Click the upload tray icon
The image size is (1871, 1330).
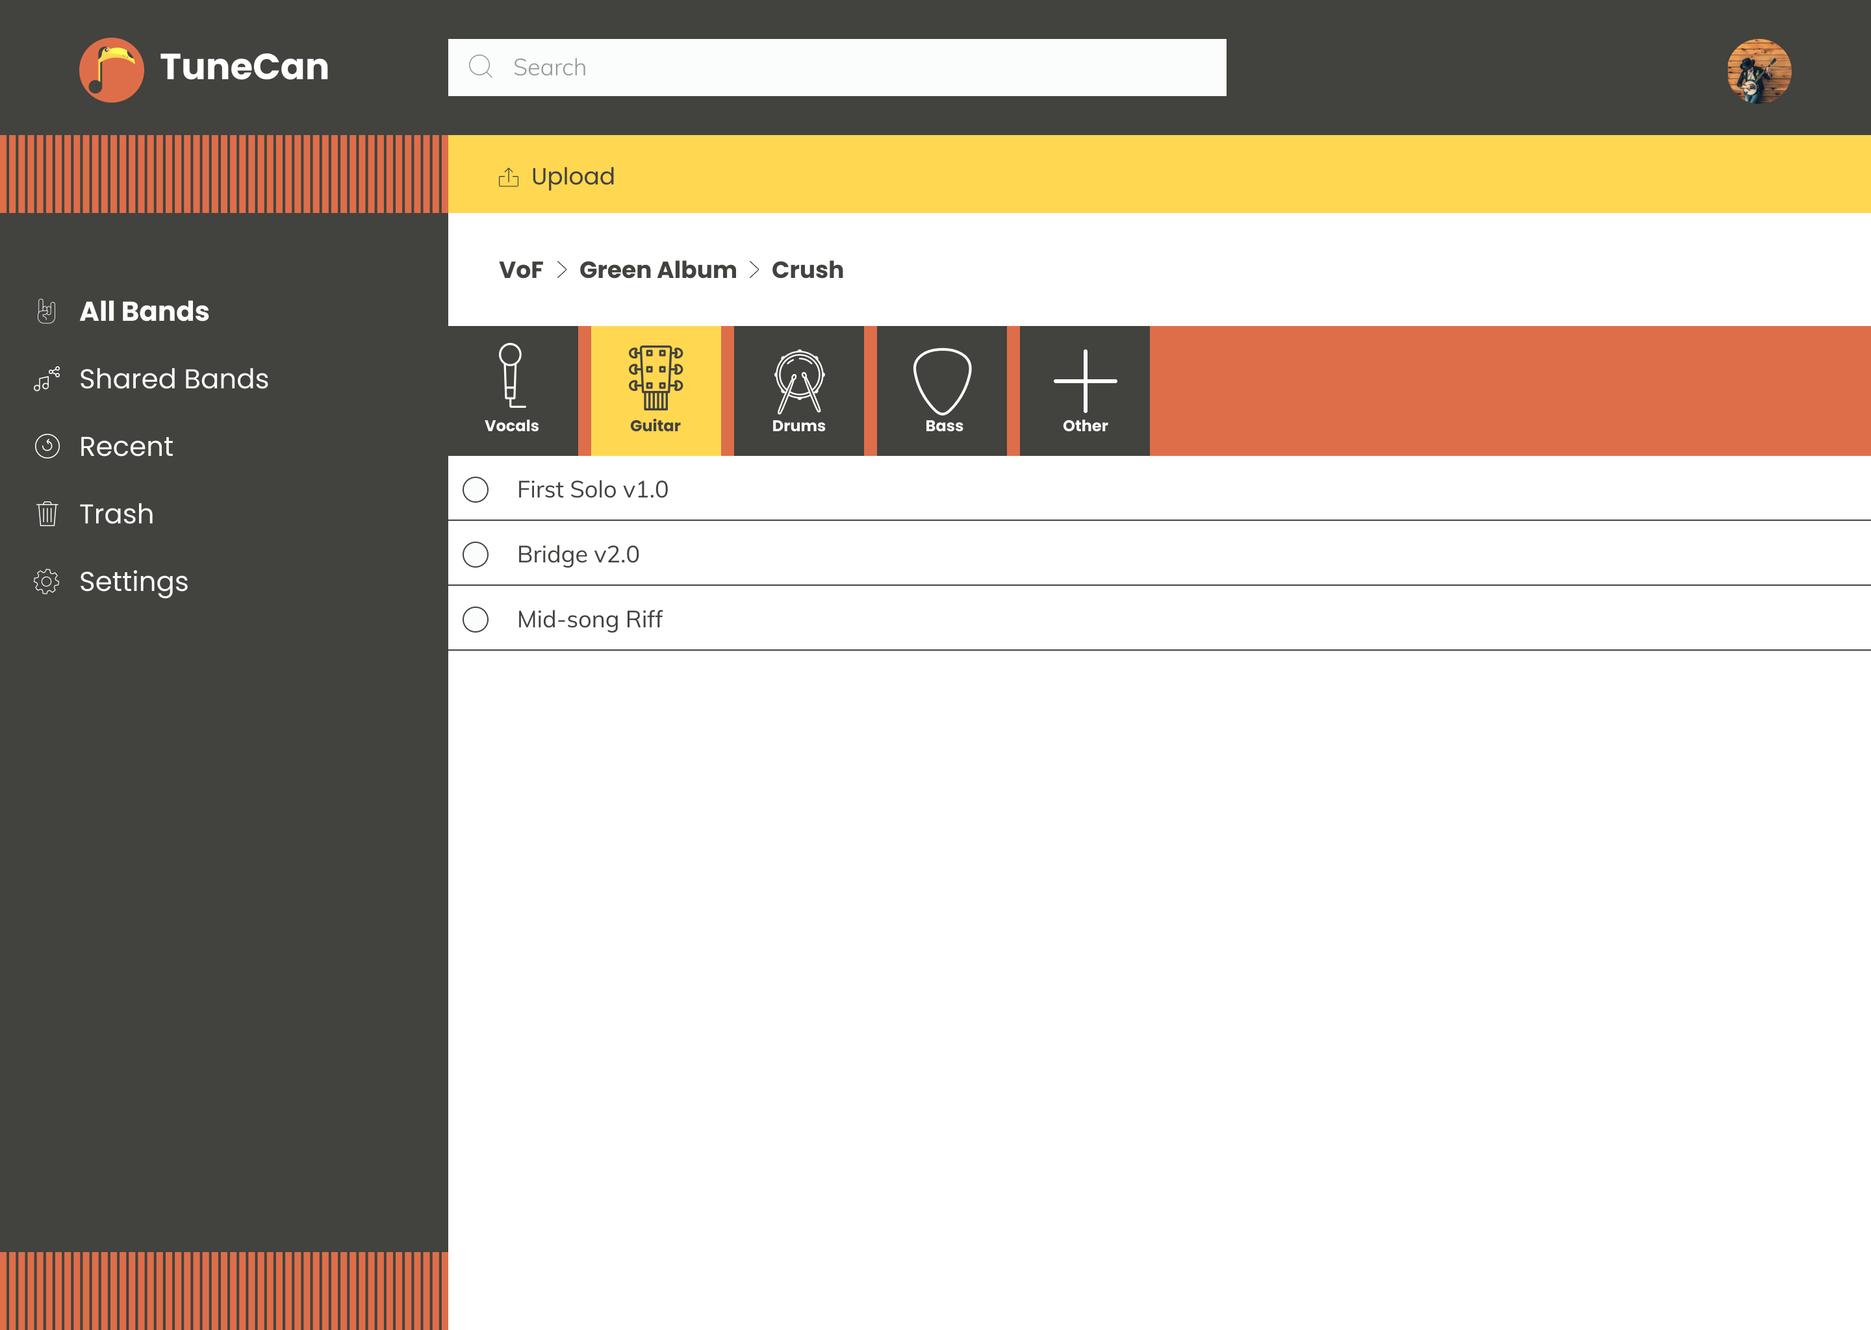click(x=509, y=177)
